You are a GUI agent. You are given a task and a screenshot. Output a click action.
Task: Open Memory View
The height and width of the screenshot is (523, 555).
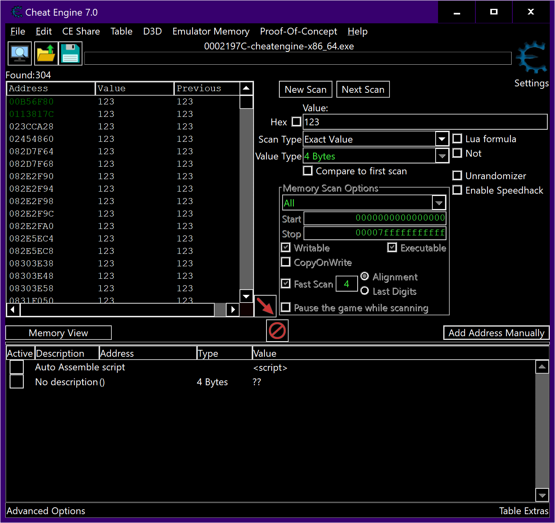(x=58, y=333)
